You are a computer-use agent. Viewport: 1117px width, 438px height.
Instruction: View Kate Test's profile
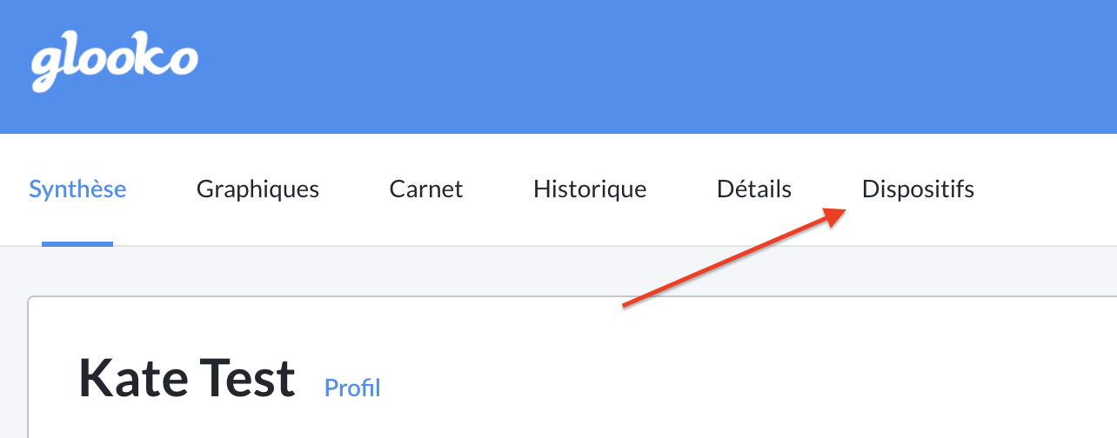point(352,387)
